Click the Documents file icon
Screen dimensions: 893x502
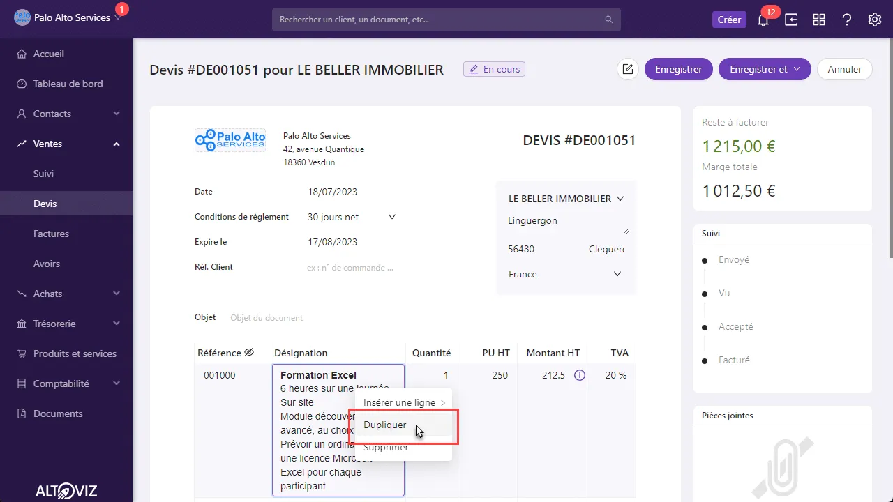pos(22,413)
